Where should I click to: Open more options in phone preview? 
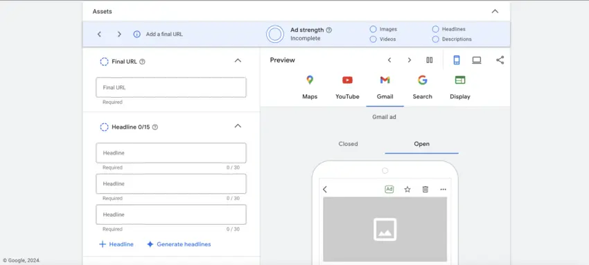[443, 190]
